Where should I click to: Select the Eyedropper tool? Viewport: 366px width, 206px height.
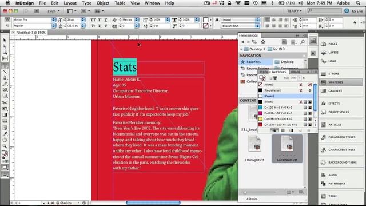[5, 134]
